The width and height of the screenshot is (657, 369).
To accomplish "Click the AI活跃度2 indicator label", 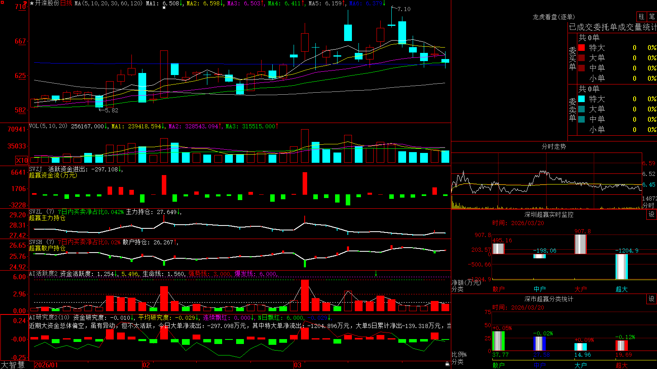I will click(44, 273).
